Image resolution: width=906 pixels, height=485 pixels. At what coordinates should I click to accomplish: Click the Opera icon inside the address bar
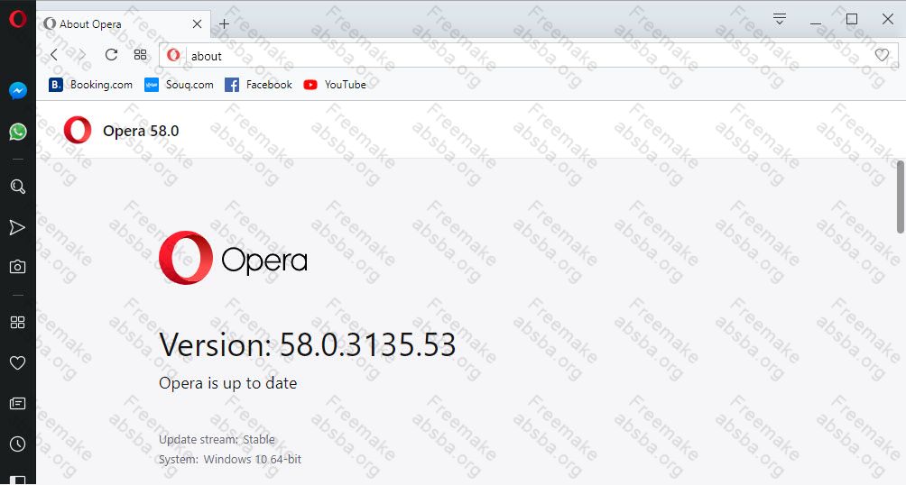coord(173,55)
